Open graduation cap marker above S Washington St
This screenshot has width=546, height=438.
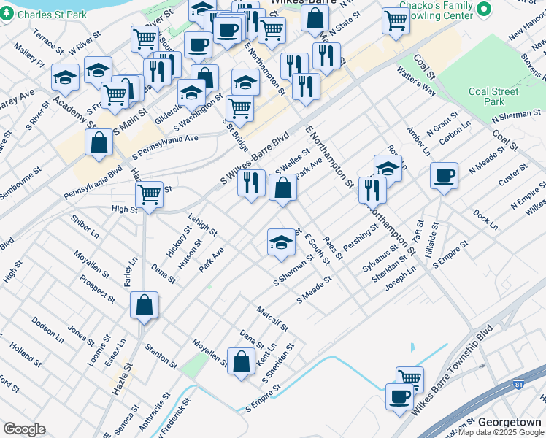(191, 95)
